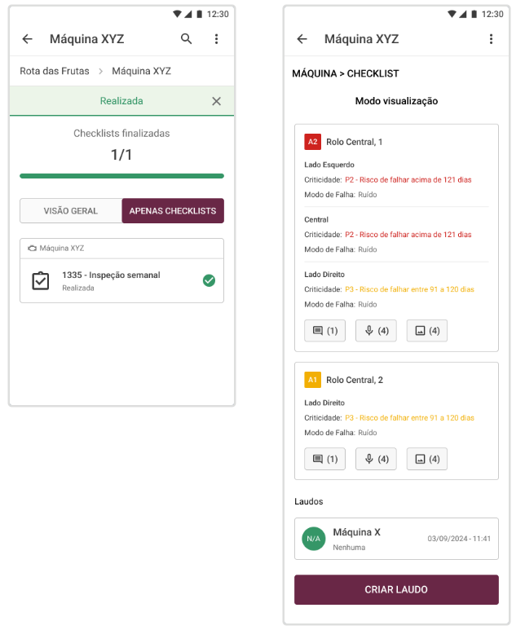525x630 pixels.
Task: Go back from the checklist view screen
Action: 302,39
